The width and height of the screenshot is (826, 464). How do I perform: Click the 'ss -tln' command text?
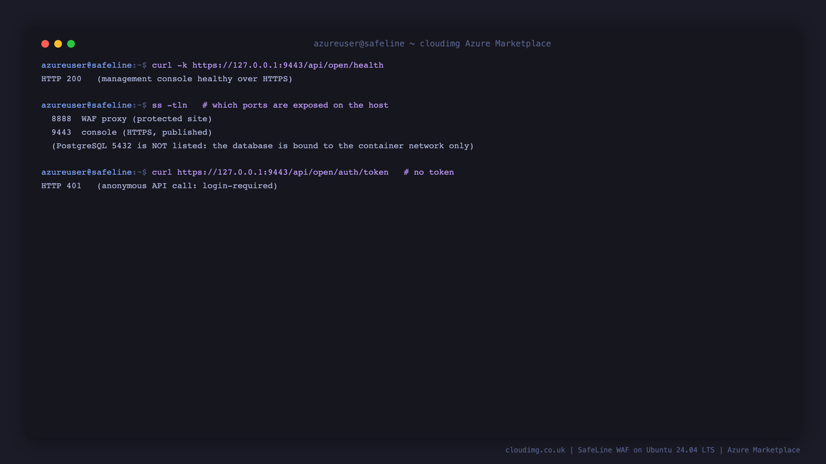click(x=170, y=105)
